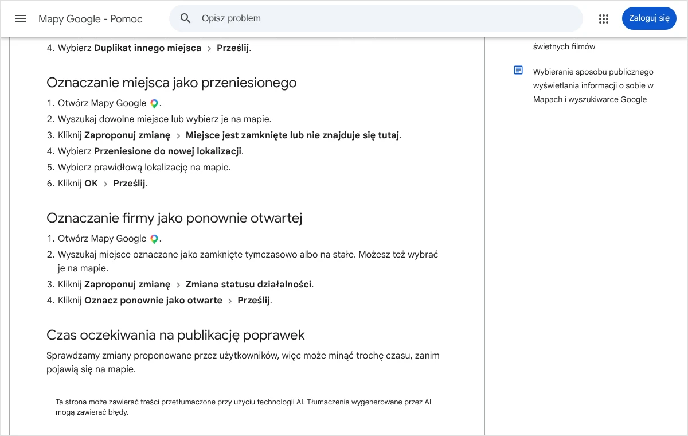Screen dimensions: 688x436
Task: Click heading Oznaczanie firmy jako ponownie otwartej
Action: pyautogui.click(x=174, y=218)
